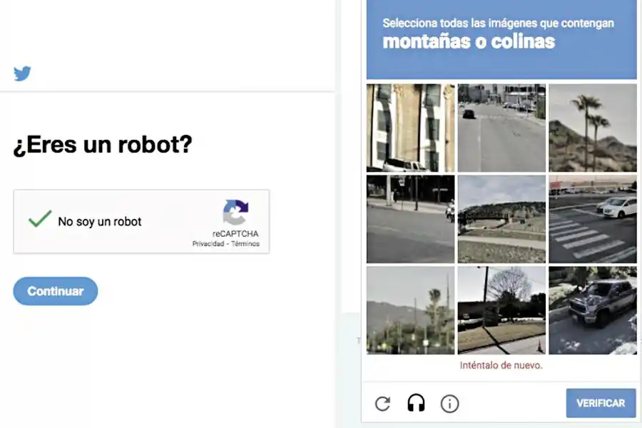Viewport: 642px width, 428px height.
Task: Select the tile with the car and utility pole
Action: pyautogui.click(x=501, y=310)
